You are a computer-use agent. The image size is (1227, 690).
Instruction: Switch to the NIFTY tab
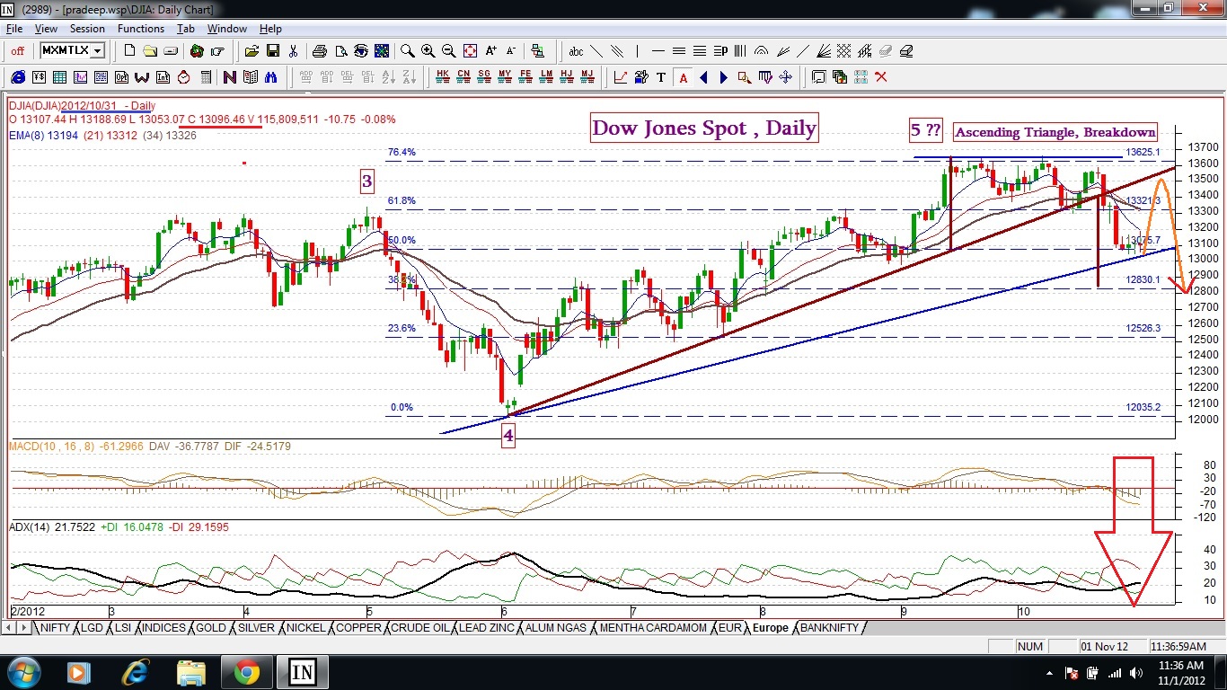pos(55,628)
